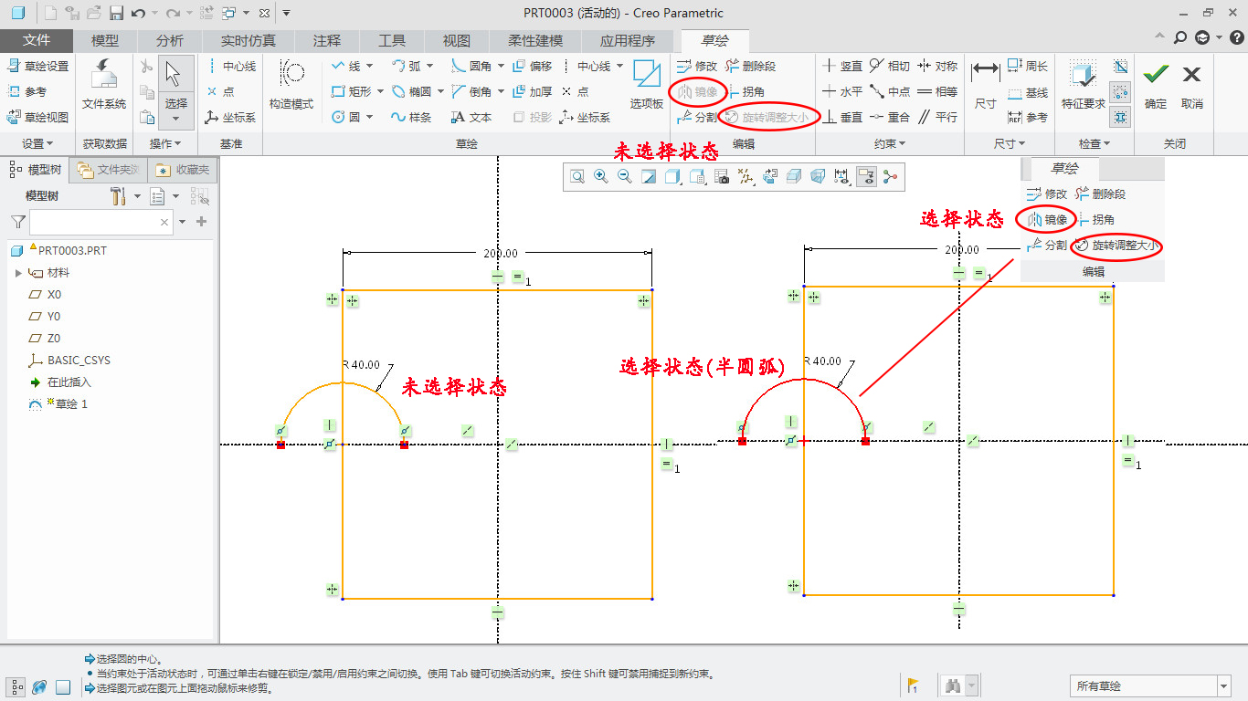
Task: Click the Save icon in quick access toolbar
Action: (116, 13)
